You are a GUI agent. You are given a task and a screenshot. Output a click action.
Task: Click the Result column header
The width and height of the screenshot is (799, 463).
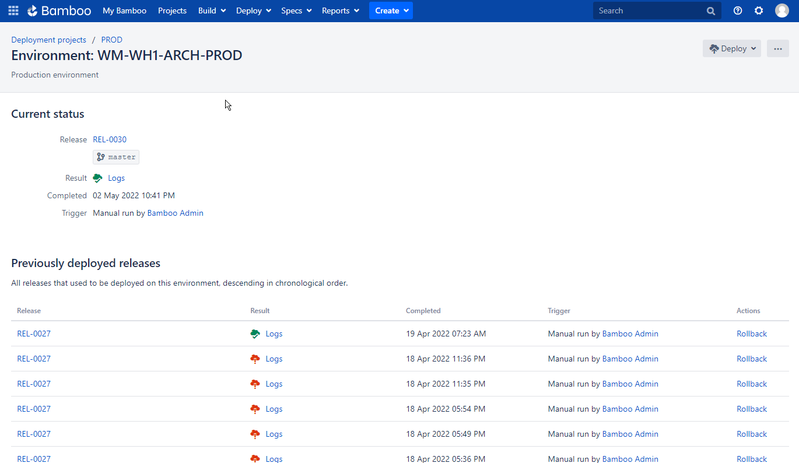coord(260,311)
